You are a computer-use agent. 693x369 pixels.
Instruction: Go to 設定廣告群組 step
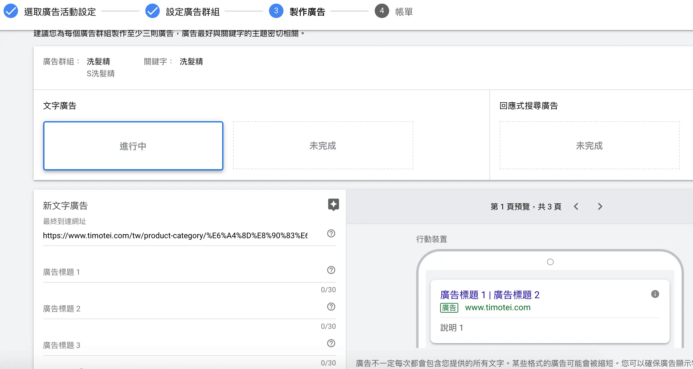pyautogui.click(x=193, y=12)
